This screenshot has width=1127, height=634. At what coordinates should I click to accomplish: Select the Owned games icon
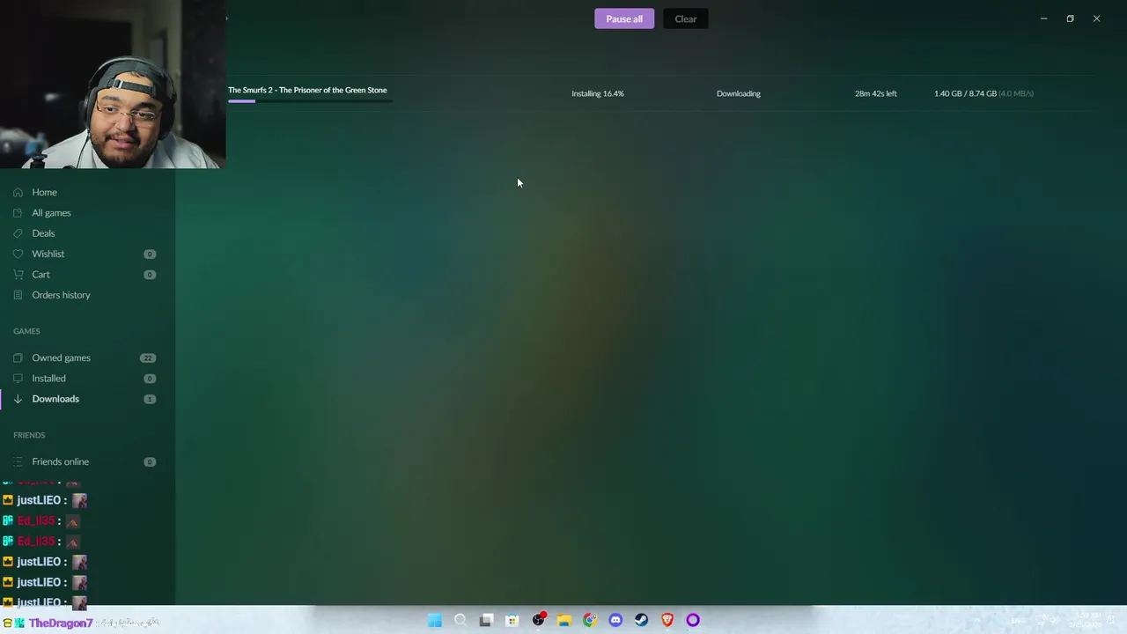coord(18,358)
